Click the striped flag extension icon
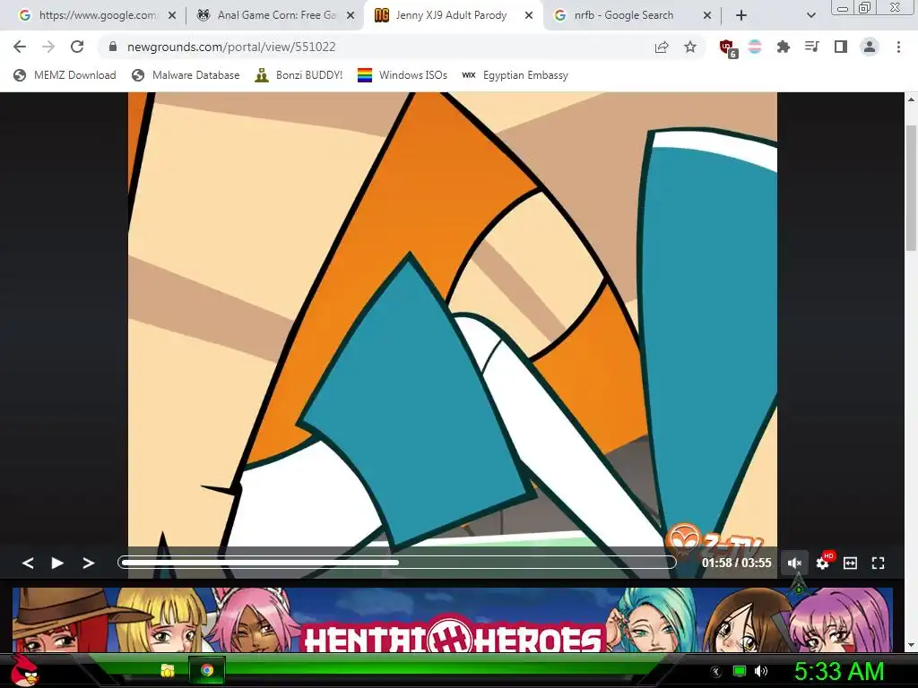Viewport: 918px width, 688px height. click(x=755, y=47)
